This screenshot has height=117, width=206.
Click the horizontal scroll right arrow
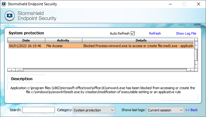point(191,70)
